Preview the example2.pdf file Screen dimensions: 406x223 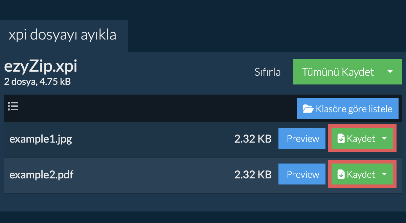click(x=303, y=174)
